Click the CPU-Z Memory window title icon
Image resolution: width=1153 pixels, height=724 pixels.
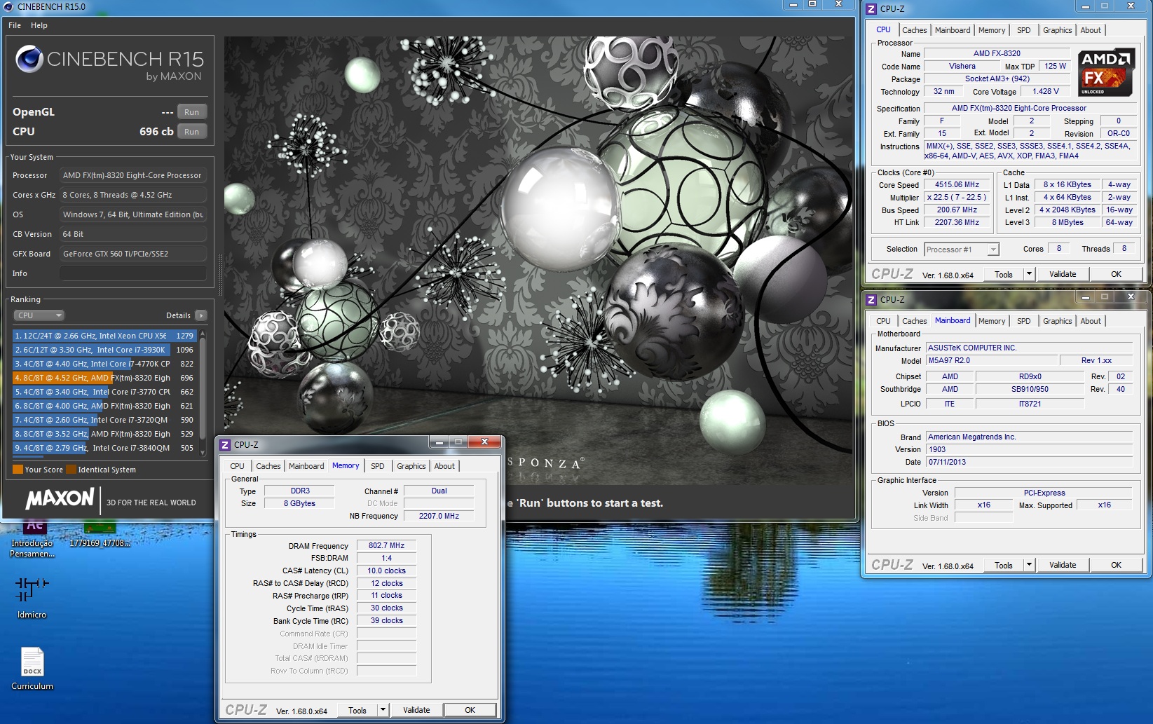click(225, 445)
